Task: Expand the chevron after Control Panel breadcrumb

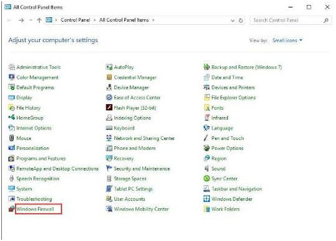Action: [x=94, y=20]
